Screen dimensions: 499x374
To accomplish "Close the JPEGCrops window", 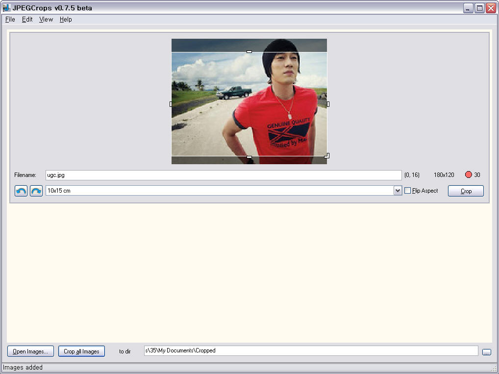I will pyautogui.click(x=491, y=8).
